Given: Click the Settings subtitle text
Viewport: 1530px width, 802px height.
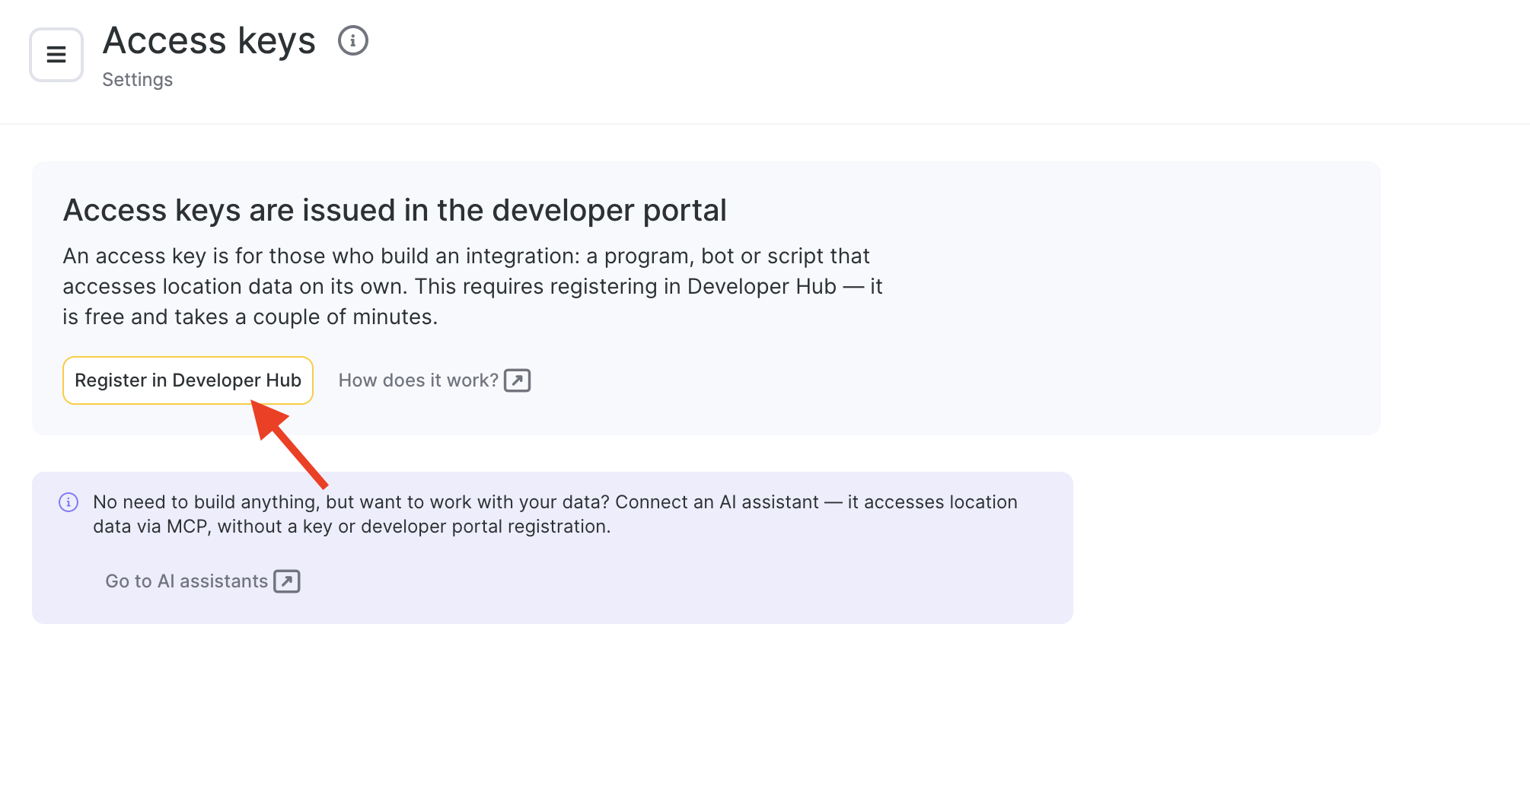Looking at the screenshot, I should coord(138,80).
